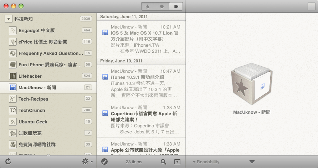Click the TechCrunch unread badge 708
The width and height of the screenshot is (318, 168).
pos(87,110)
